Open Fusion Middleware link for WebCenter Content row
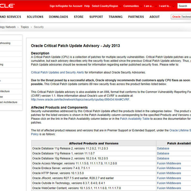The height and width of the screenshot is (191, 191). (x=169, y=188)
